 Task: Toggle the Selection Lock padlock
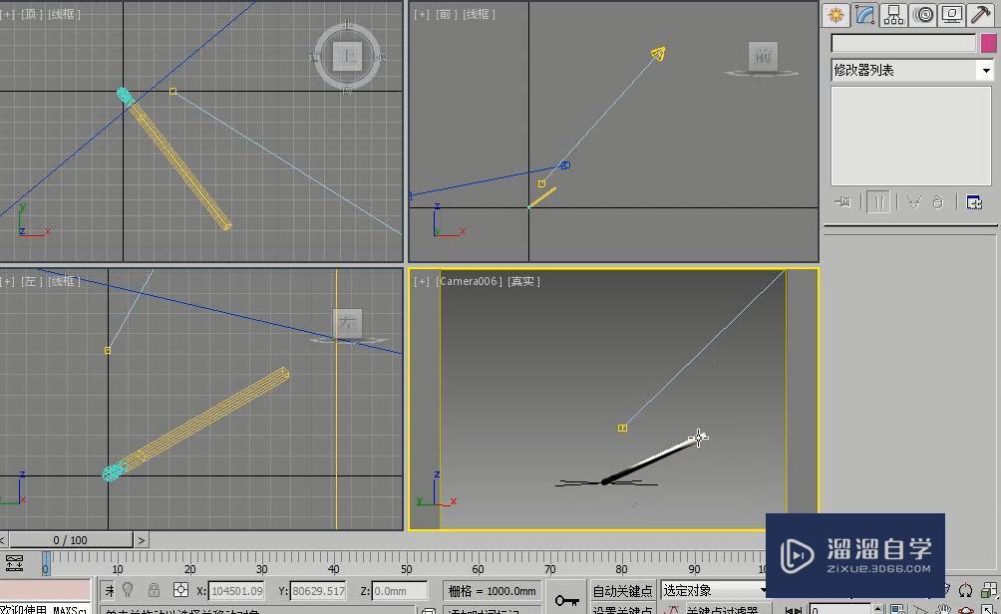click(154, 590)
